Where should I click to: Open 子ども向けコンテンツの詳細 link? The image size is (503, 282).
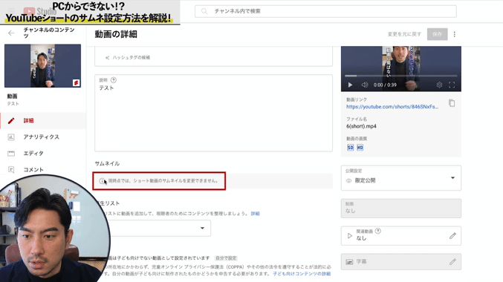tap(302, 274)
